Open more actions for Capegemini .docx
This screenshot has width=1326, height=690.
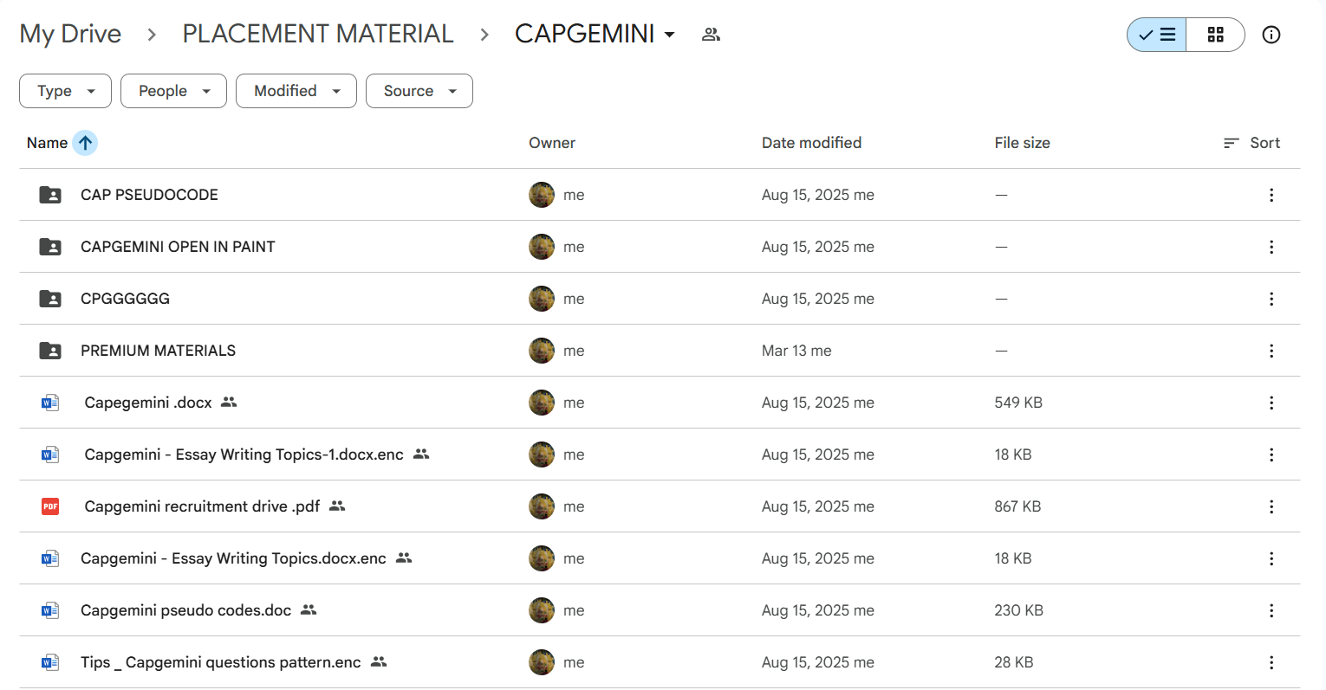pos(1271,403)
